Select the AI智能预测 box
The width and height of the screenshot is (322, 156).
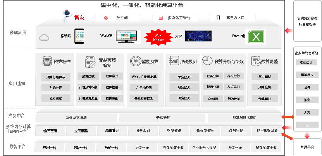pos(144,87)
